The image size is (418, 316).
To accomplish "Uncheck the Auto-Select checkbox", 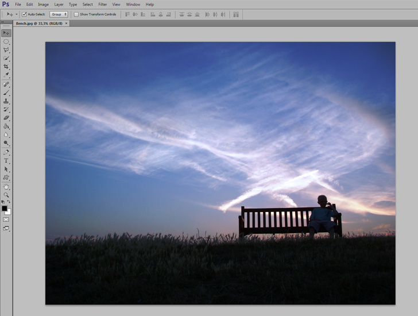I will coord(24,14).
